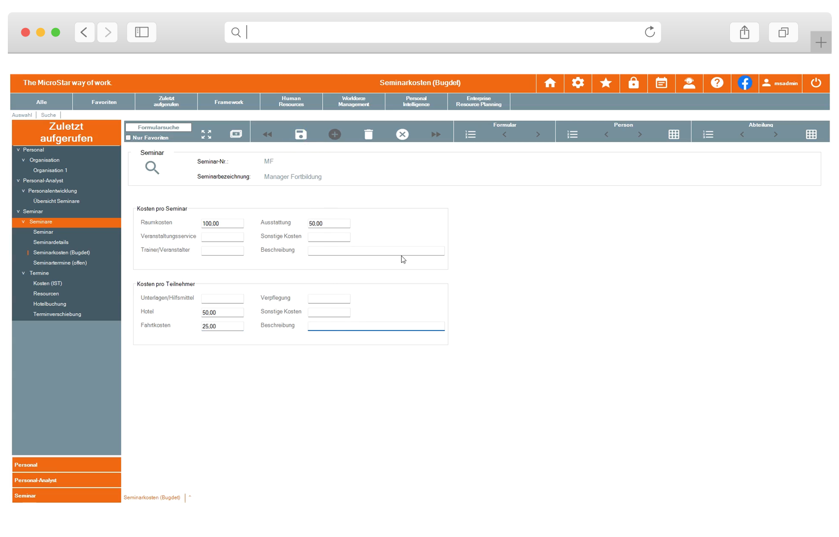Click the add window icon next to fullscreen
Image resolution: width=839 pixels, height=537 pixels.
(x=236, y=134)
